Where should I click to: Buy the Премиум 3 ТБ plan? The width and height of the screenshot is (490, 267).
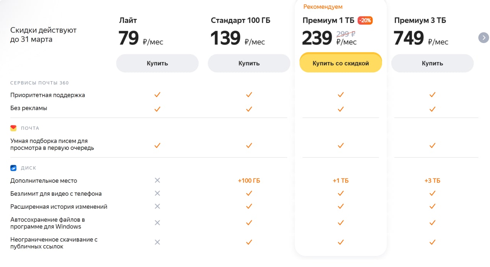(x=433, y=63)
